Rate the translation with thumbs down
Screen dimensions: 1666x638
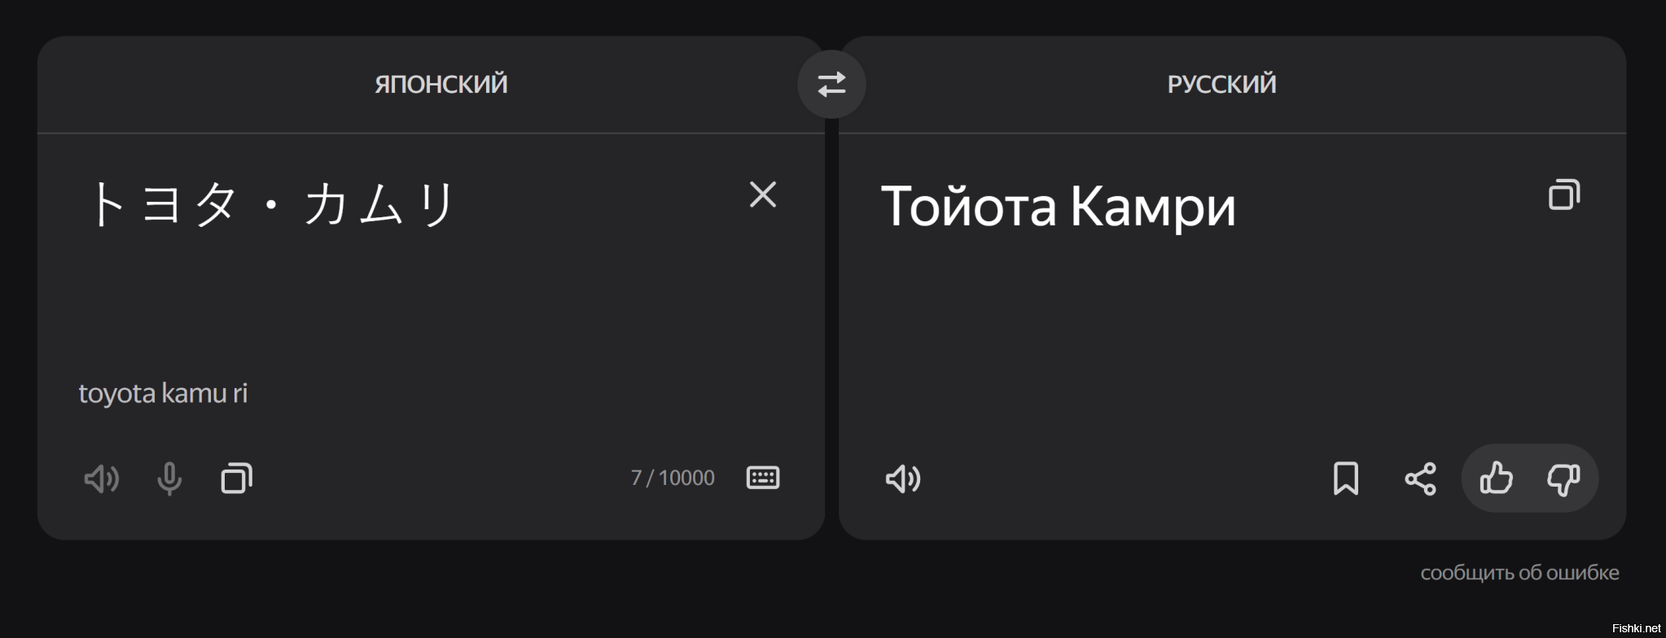(x=1563, y=478)
